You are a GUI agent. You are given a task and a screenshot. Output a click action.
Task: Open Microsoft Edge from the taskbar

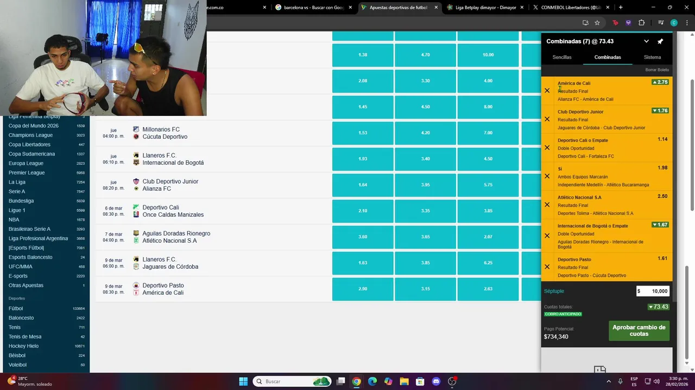(x=372, y=381)
